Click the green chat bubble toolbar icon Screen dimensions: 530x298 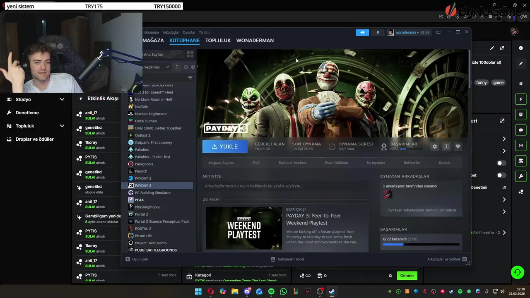(521, 130)
